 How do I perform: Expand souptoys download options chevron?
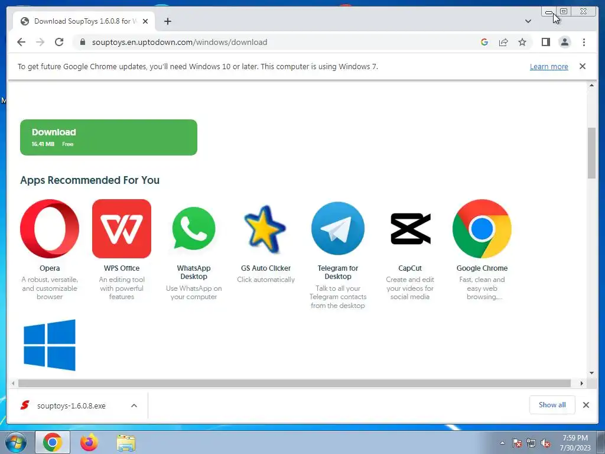[134, 406]
